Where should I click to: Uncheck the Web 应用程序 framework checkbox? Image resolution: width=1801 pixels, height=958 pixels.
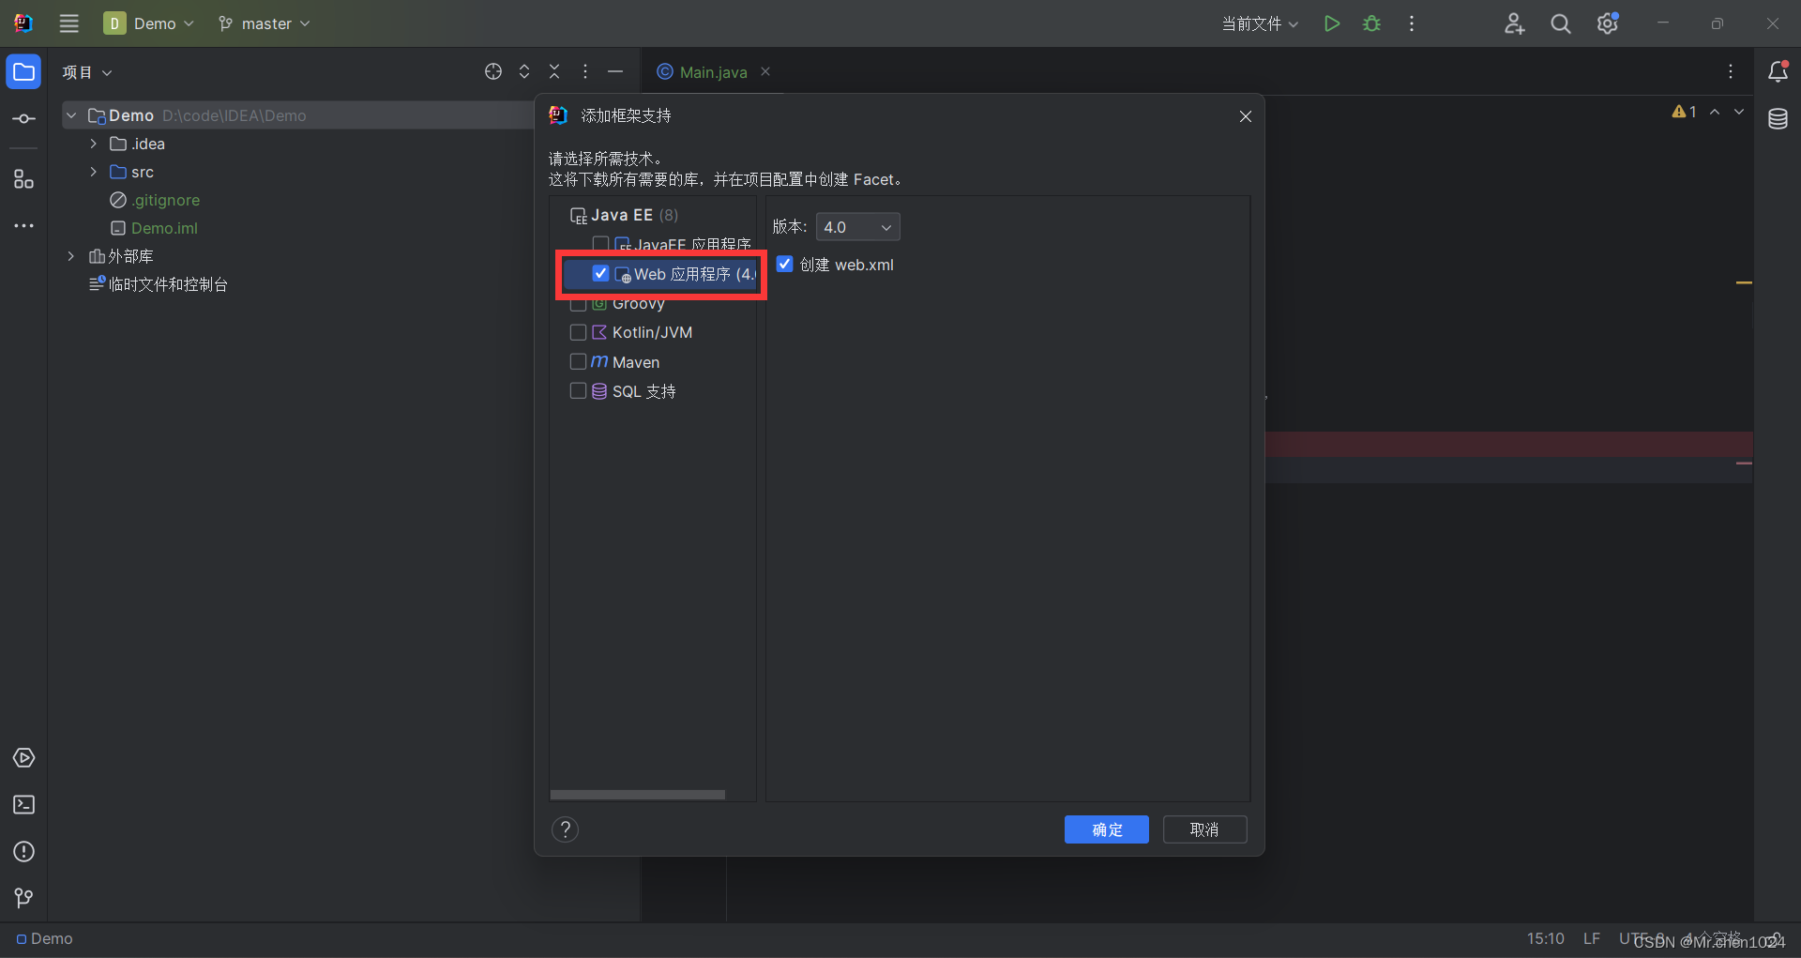point(601,273)
